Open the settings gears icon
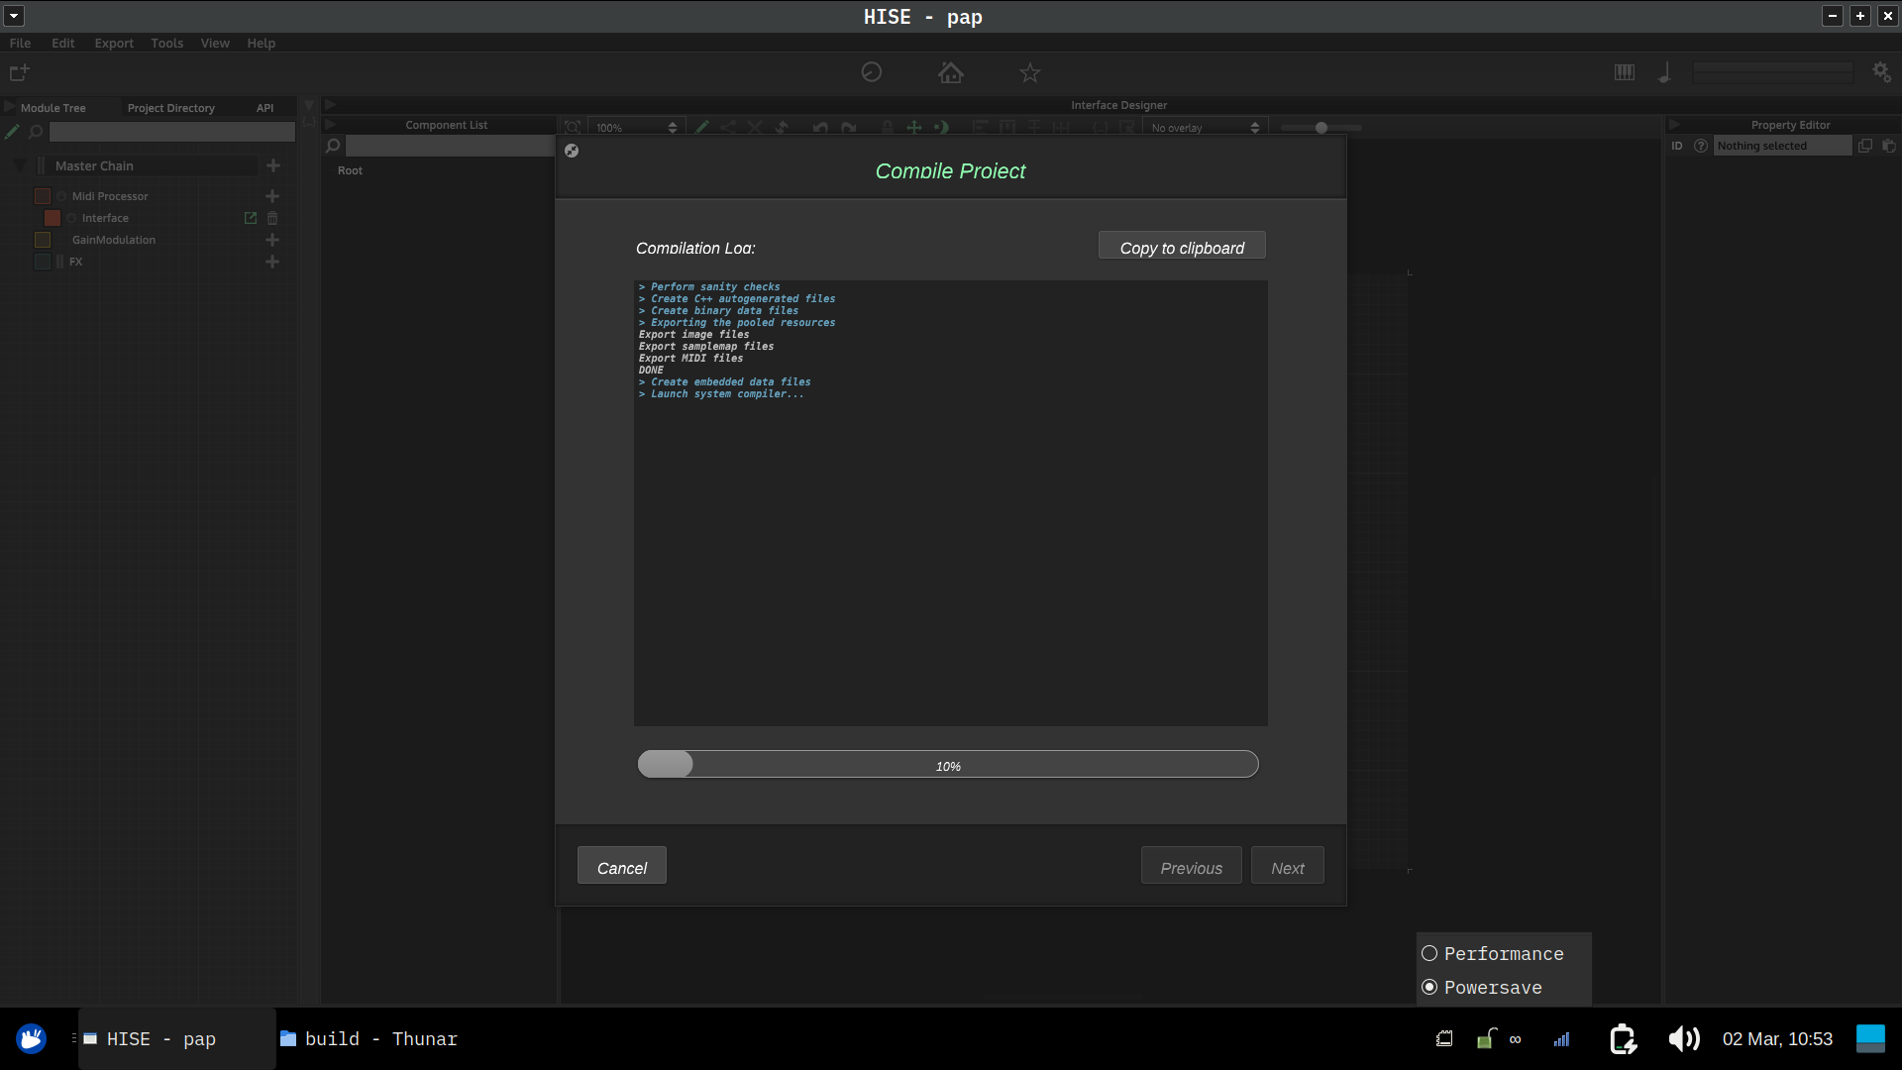The image size is (1902, 1070). coord(1882,72)
